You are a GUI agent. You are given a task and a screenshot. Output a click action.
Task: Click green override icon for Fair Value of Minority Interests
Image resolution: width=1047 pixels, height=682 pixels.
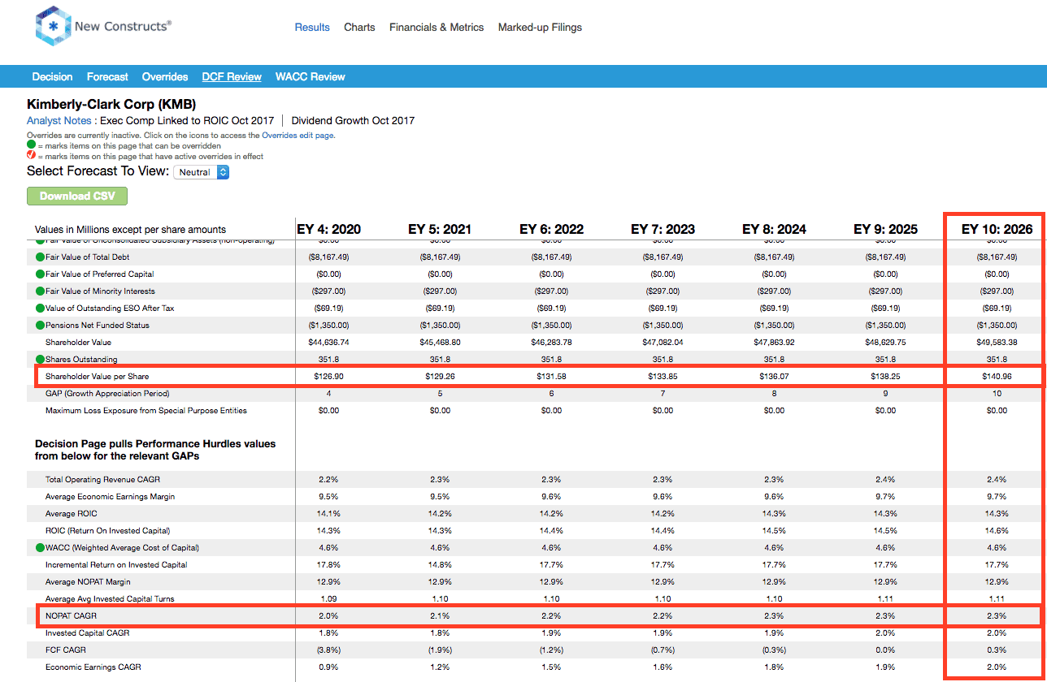pyautogui.click(x=40, y=291)
